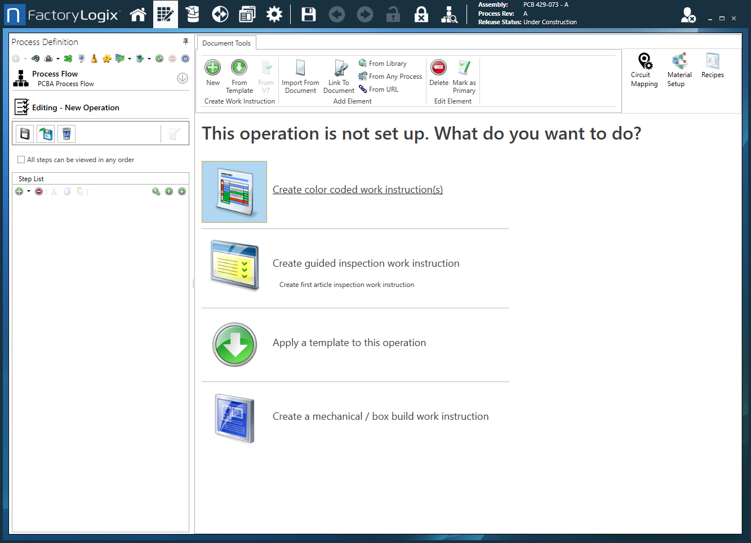Choose 'Apply a template to this operation'
Image resolution: width=751 pixels, height=543 pixels.
point(349,342)
